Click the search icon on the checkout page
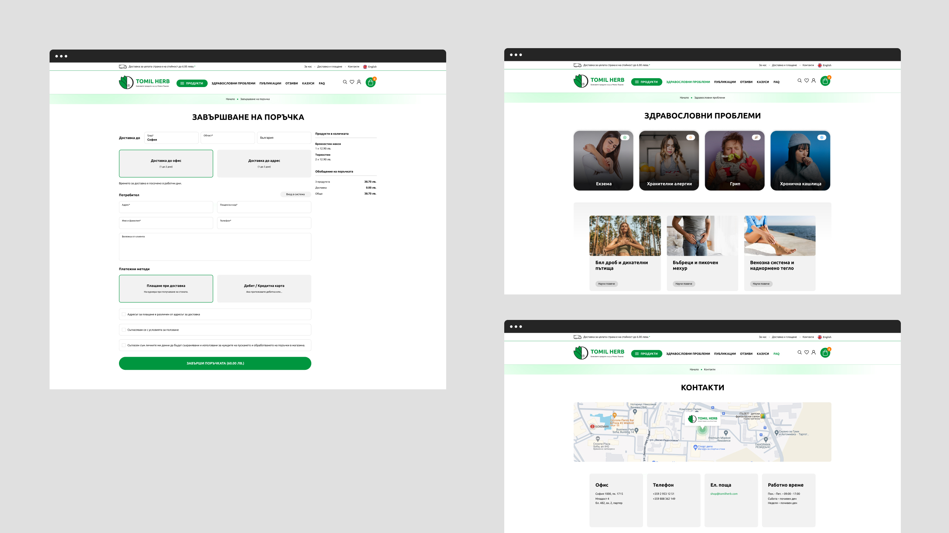 (345, 82)
